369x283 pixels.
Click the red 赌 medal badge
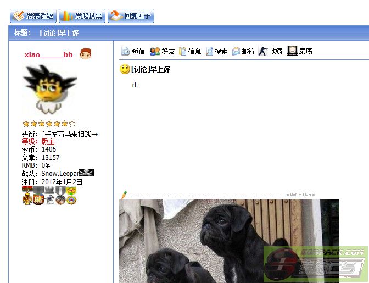pos(38,199)
